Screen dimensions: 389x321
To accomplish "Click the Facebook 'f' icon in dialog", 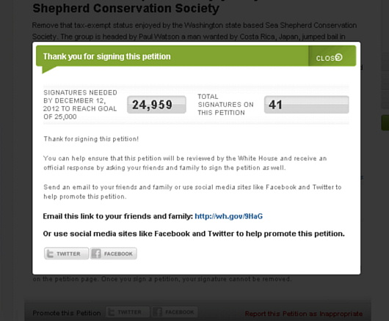I will 96,254.
